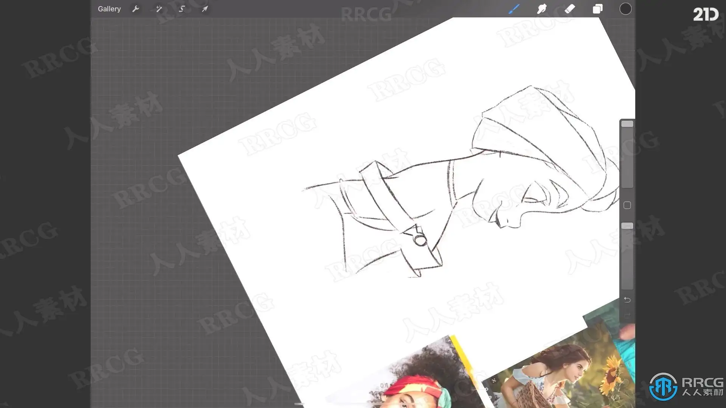Image resolution: width=726 pixels, height=408 pixels.
Task: Activate the Selection tool
Action: (x=182, y=9)
